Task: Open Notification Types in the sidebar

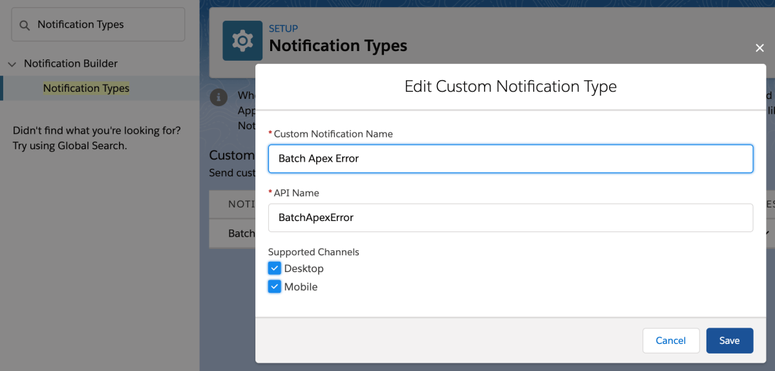Action: [86, 88]
